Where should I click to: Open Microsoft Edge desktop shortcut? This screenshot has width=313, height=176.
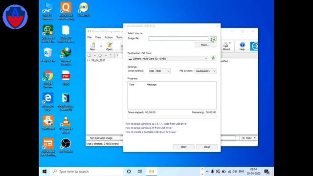[48, 102]
